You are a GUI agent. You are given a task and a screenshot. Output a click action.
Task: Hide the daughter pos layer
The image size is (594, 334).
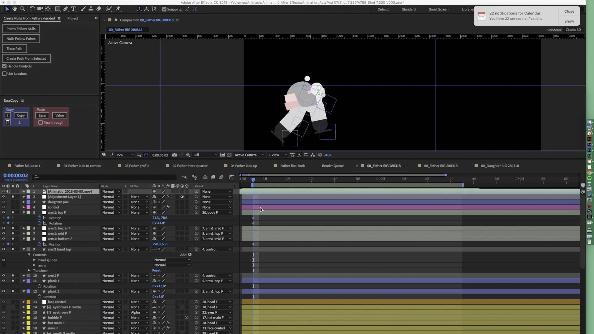click(3, 202)
